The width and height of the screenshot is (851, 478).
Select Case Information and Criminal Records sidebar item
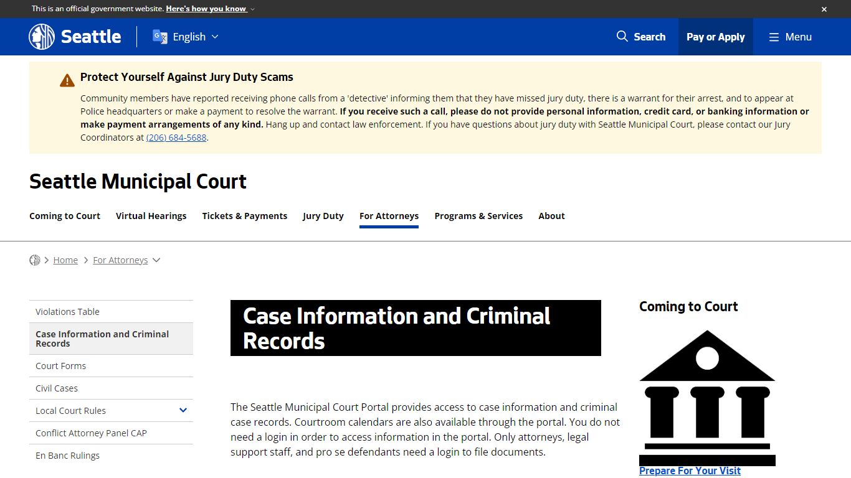(111, 339)
